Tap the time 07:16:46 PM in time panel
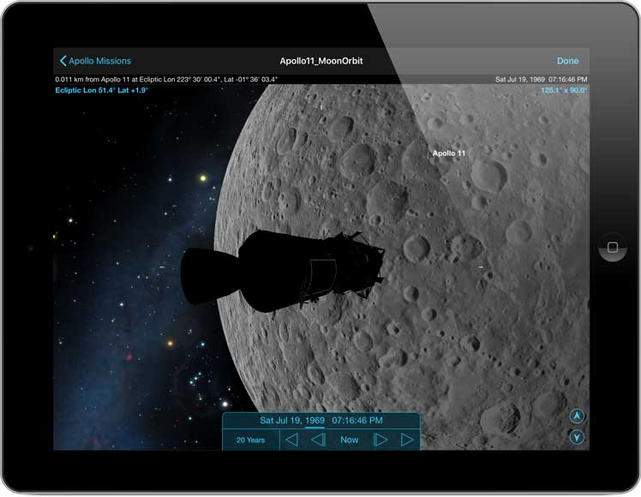Screen dimensions: 641x497 pyautogui.click(x=357, y=420)
